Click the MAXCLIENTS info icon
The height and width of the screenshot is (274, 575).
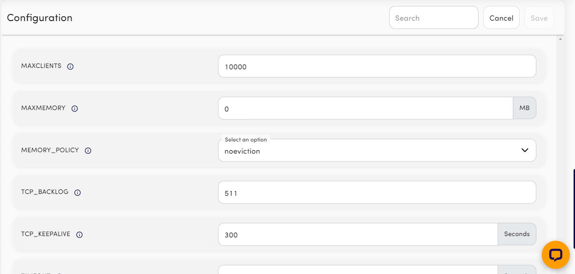tap(70, 66)
